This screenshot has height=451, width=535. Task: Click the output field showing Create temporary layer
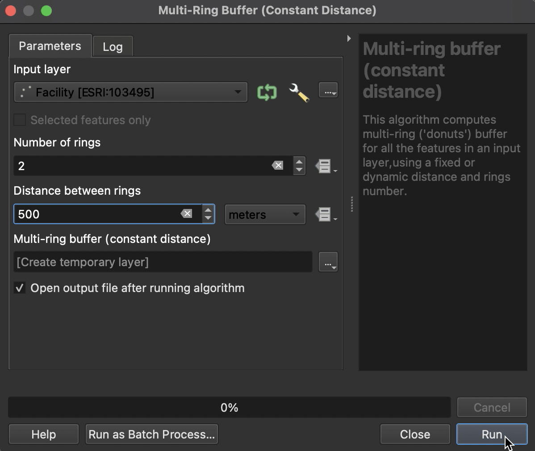coord(163,262)
